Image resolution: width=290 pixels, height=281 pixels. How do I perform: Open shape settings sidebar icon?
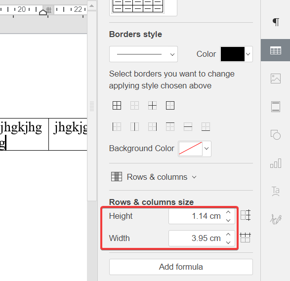pyautogui.click(x=276, y=135)
